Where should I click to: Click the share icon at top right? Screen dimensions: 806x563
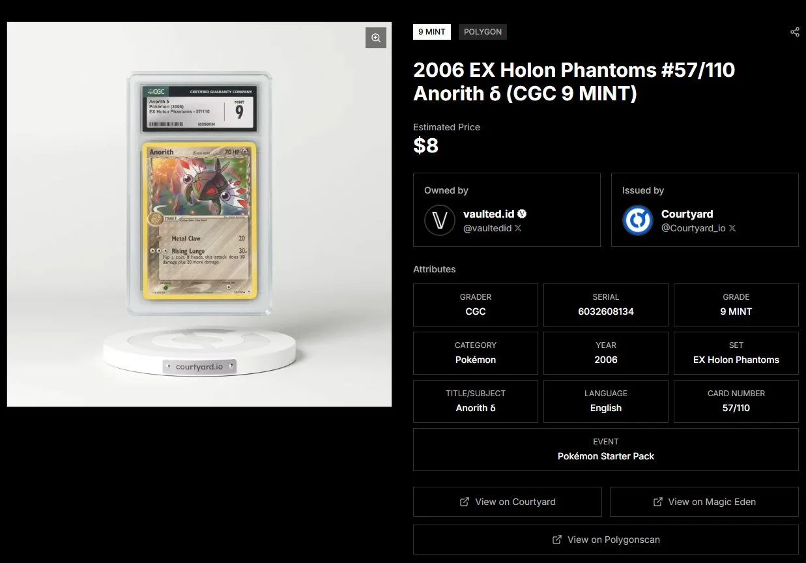click(x=795, y=32)
